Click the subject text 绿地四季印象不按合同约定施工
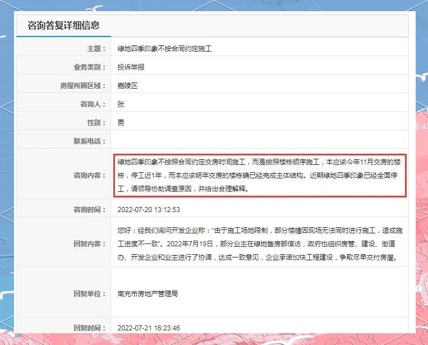 [x=164, y=49]
